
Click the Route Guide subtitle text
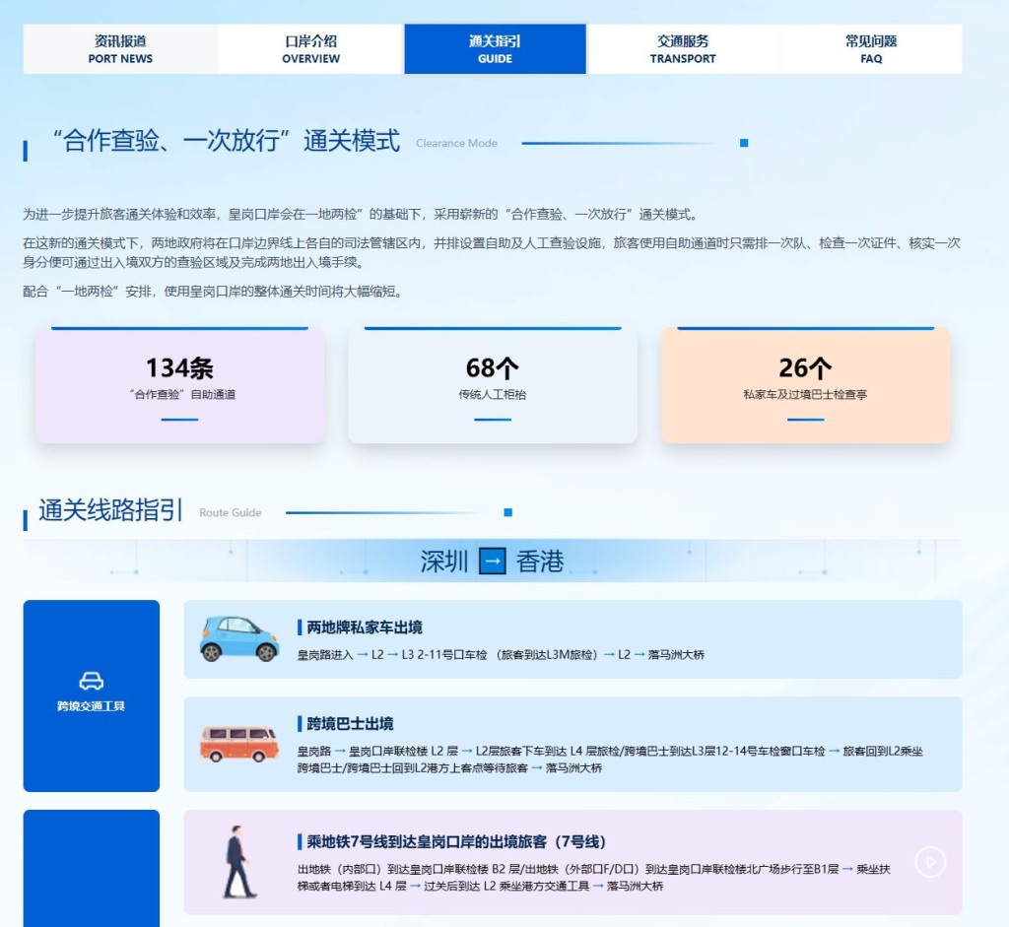click(x=231, y=512)
